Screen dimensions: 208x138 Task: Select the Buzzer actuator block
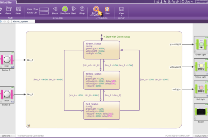tap(200, 112)
